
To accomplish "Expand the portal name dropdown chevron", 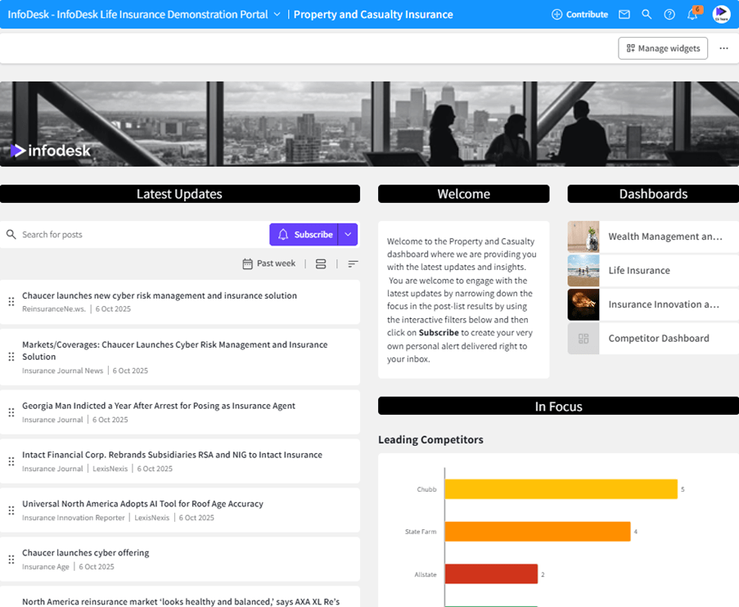I will 278,14.
